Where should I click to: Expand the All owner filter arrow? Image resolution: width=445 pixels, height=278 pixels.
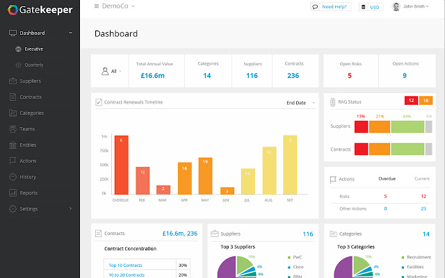pos(120,71)
